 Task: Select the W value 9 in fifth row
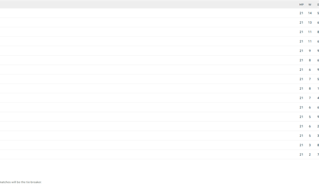pyautogui.click(x=310, y=51)
